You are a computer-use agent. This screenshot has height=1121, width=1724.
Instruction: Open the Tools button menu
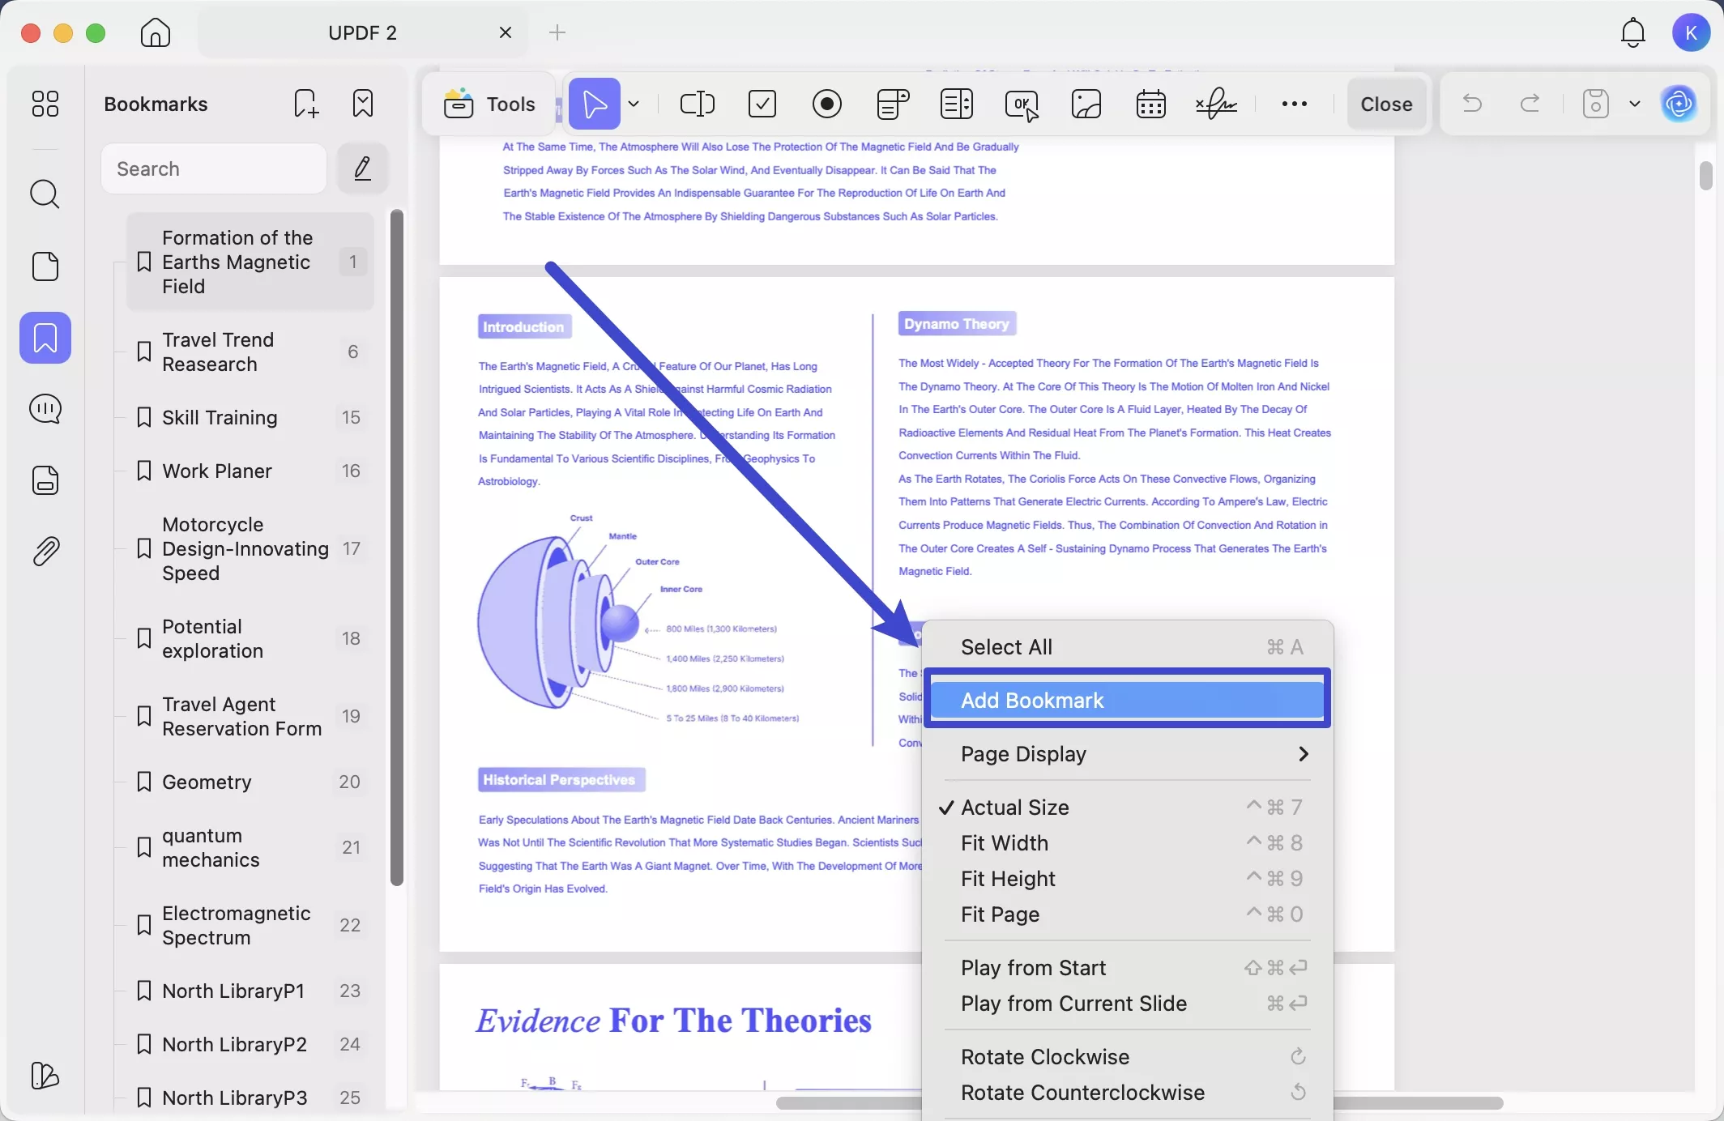tap(489, 104)
